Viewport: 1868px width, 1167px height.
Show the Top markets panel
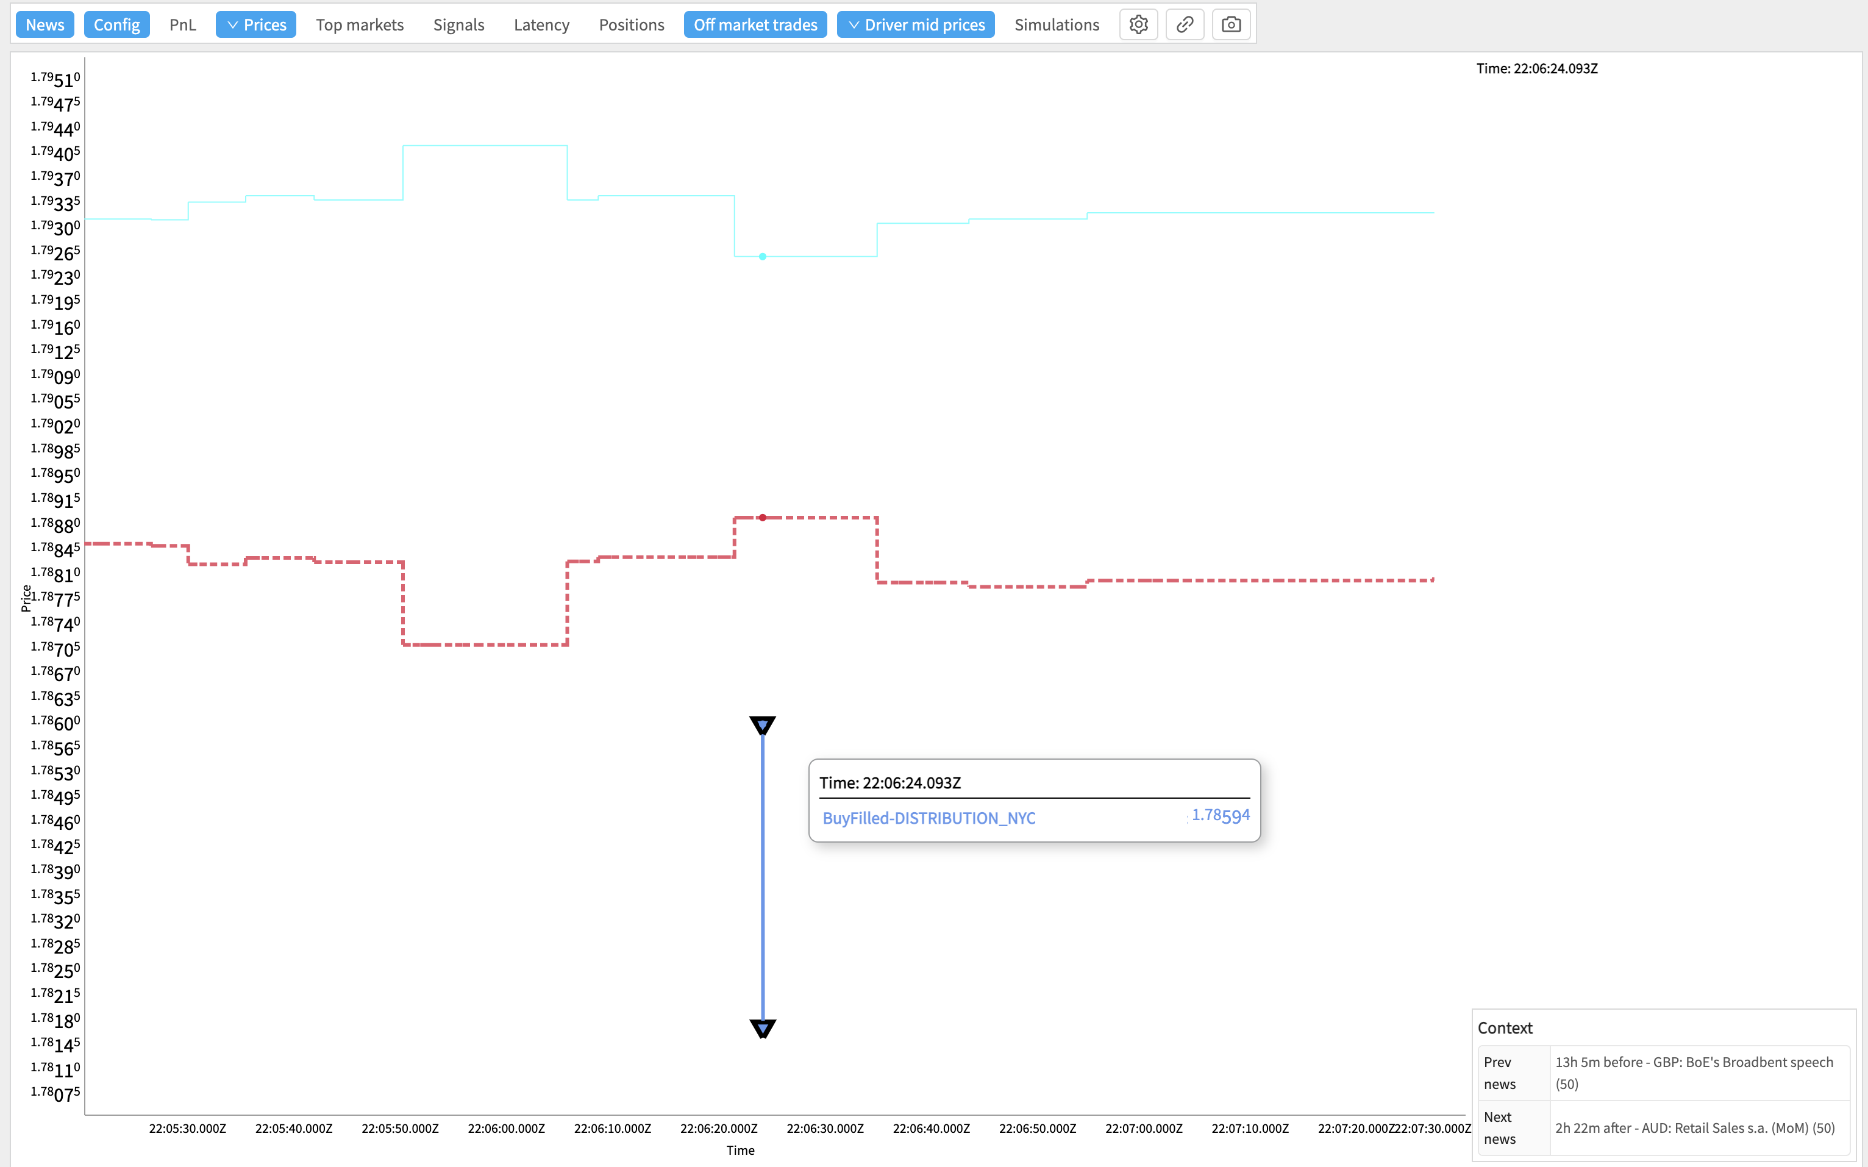click(x=360, y=25)
